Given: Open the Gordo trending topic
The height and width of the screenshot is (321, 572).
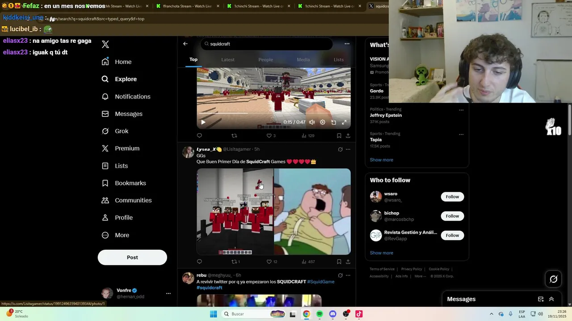Looking at the screenshot, I should coord(377,91).
